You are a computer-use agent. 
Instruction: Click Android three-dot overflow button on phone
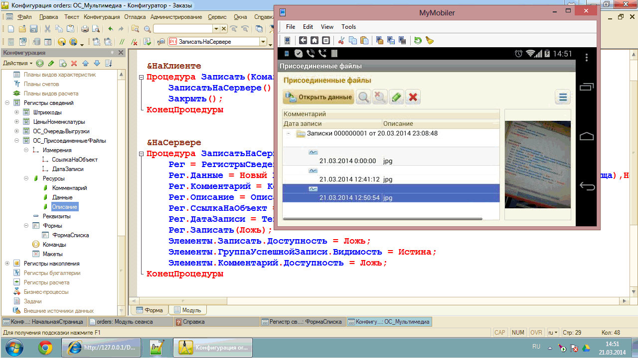pyautogui.click(x=587, y=57)
